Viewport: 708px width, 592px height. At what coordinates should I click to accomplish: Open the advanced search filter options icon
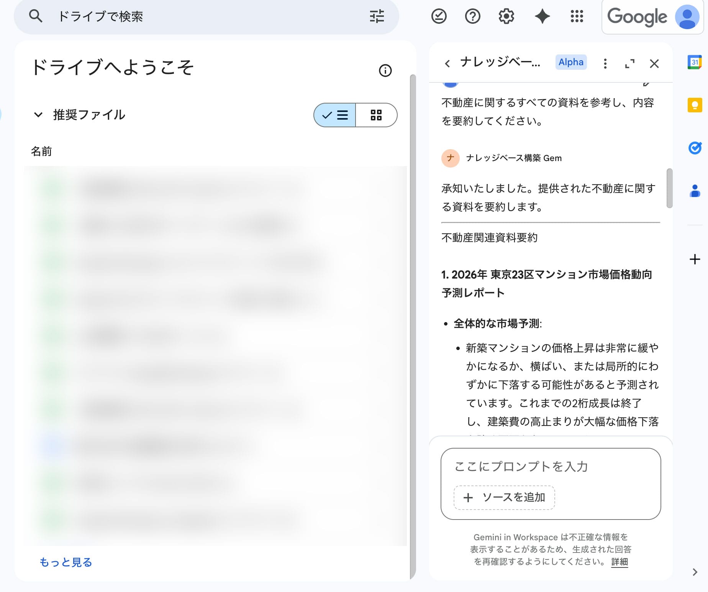pyautogui.click(x=377, y=16)
